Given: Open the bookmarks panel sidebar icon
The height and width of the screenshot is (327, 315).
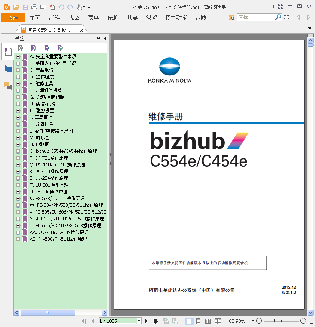Looking at the screenshot, I should [8, 51].
